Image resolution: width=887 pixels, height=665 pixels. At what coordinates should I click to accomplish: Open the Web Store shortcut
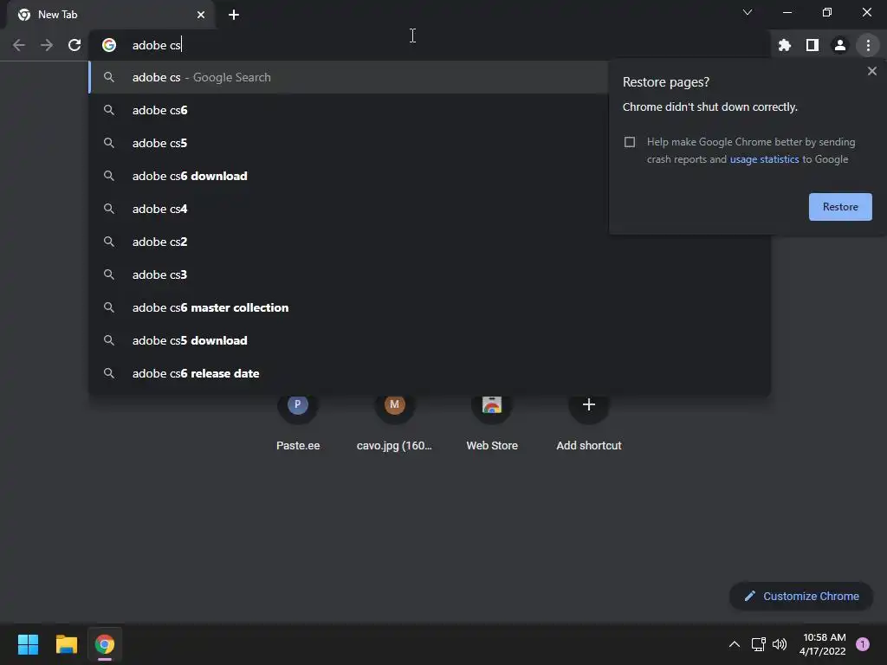point(492,421)
